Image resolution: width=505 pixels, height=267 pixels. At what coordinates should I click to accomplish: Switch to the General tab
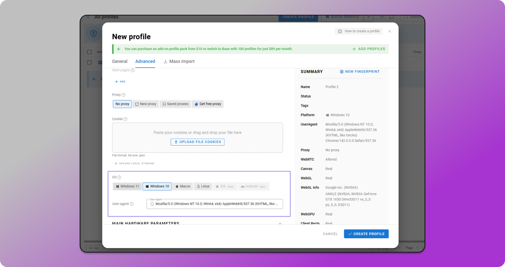pos(119,62)
